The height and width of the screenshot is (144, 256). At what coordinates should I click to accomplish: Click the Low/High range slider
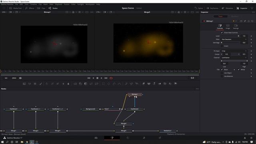(x=234, y=61)
